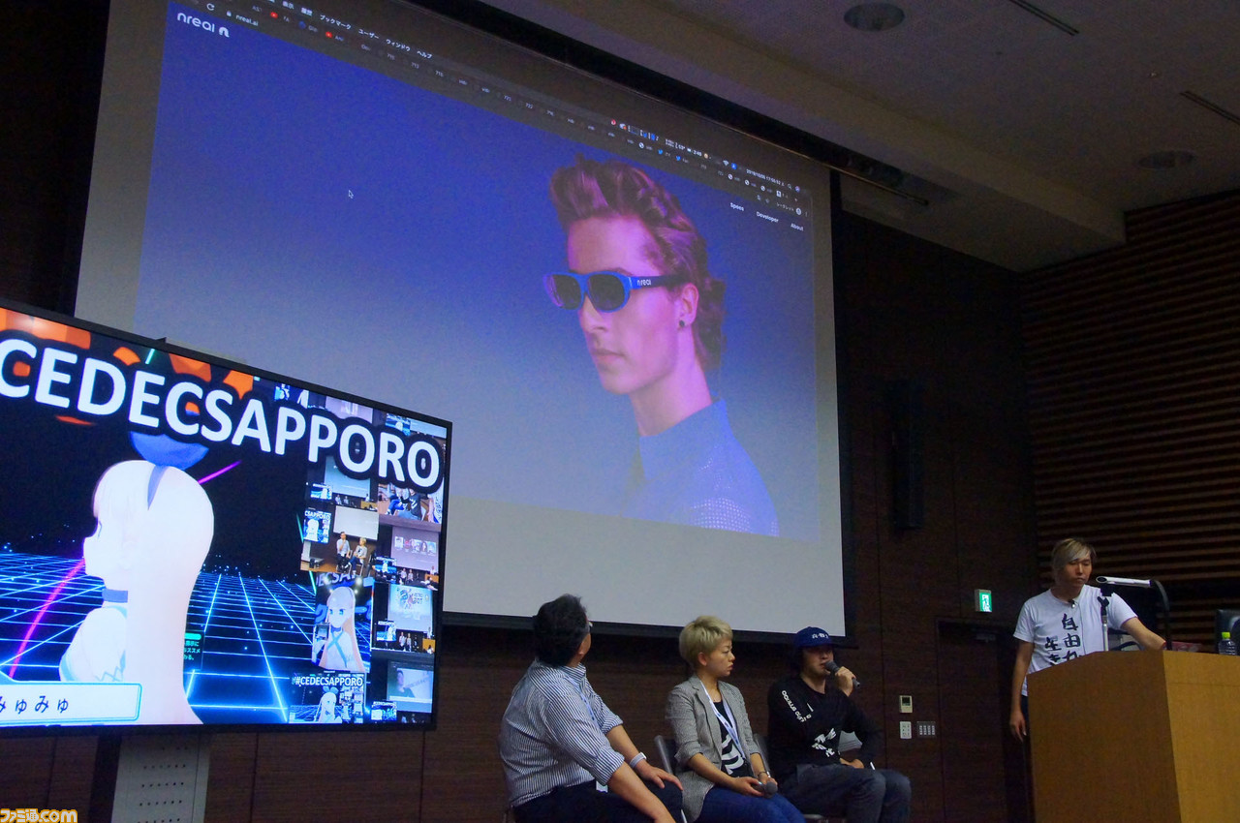Expand the ブックマーク menu
Viewport: 1240px width, 823px height.
pyautogui.click(x=335, y=21)
